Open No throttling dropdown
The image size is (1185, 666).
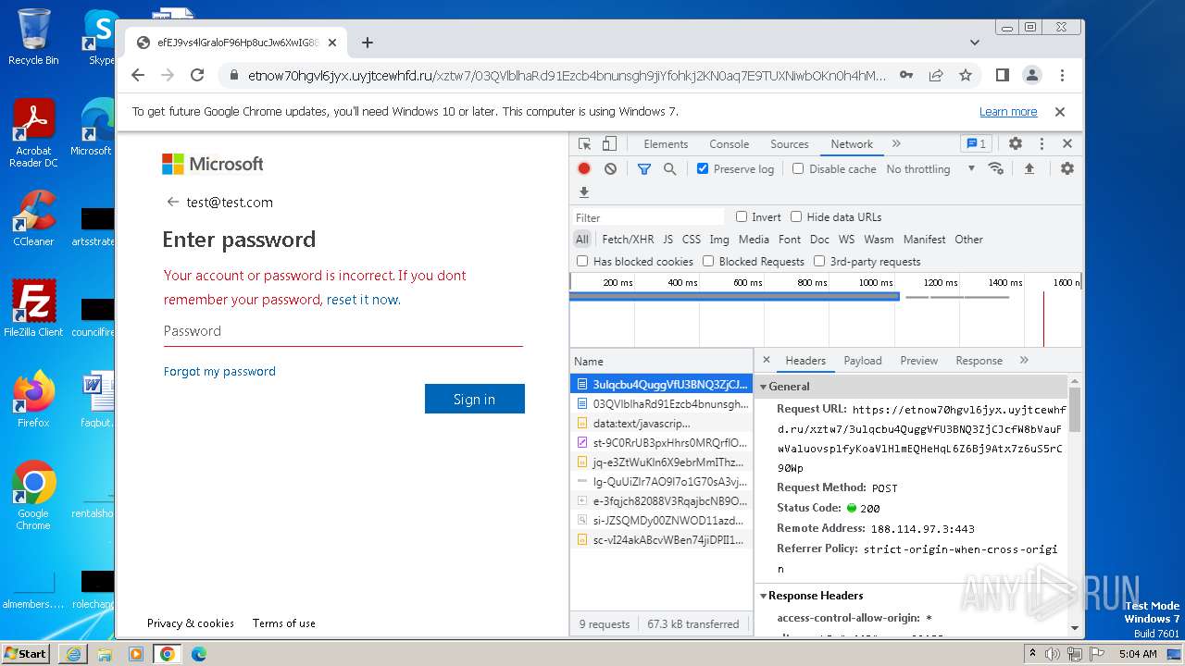click(x=930, y=169)
